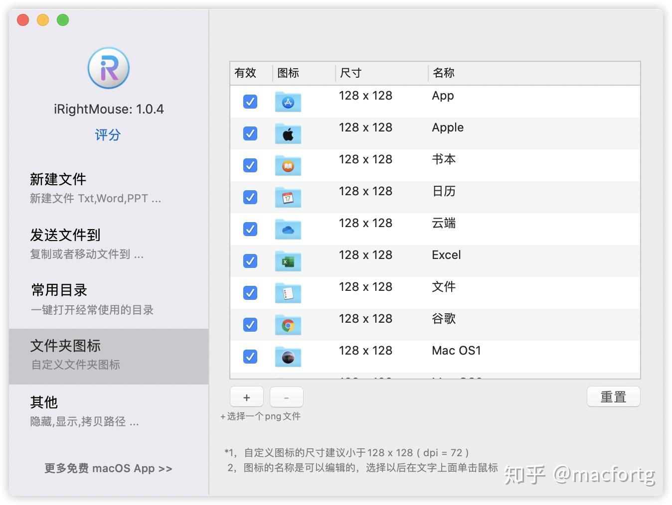Toggle the Apple row checkbox
The height and width of the screenshot is (505, 672).
point(250,133)
